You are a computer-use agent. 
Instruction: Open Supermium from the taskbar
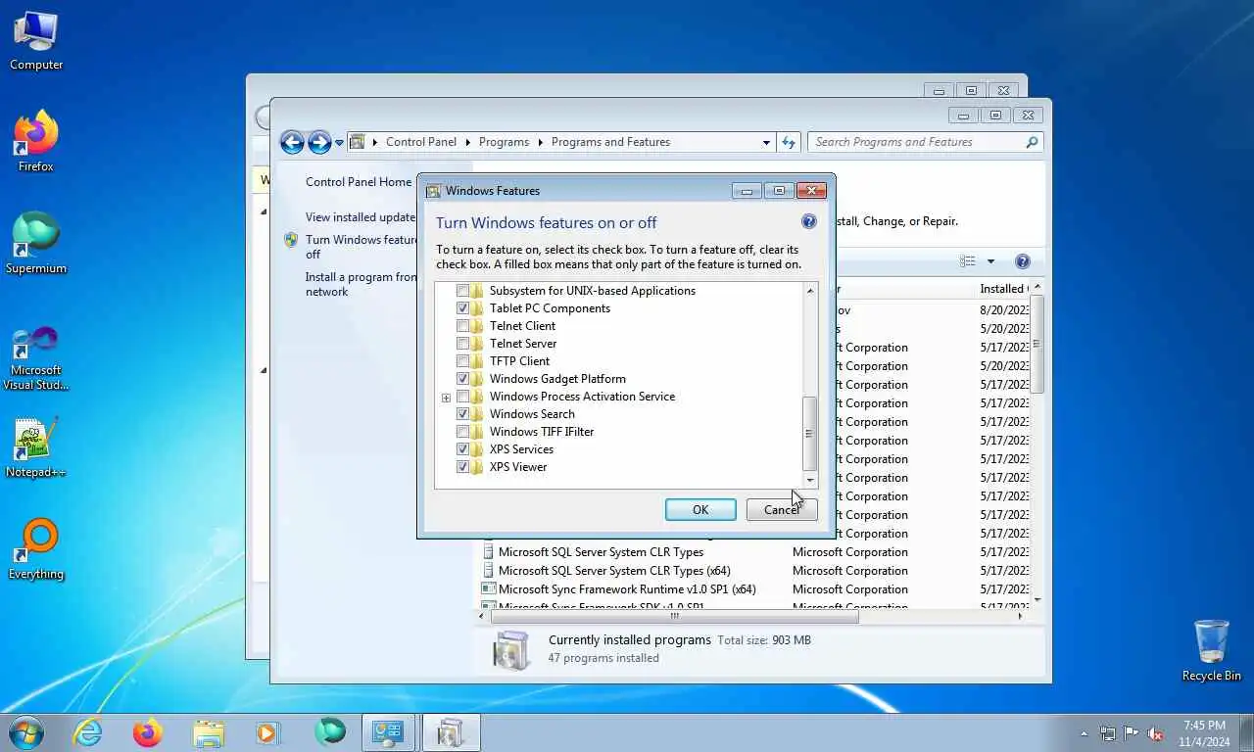coord(330,732)
